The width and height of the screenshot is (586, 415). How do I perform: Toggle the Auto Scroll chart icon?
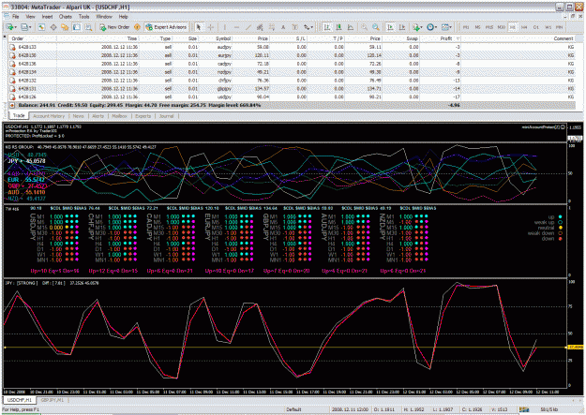click(x=390, y=27)
